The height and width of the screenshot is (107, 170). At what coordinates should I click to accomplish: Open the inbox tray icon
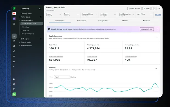pos(14,41)
